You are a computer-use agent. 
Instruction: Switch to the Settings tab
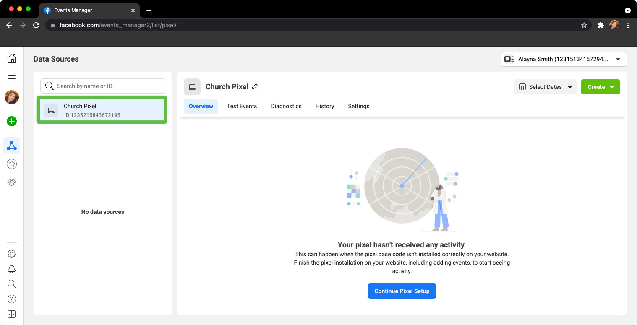click(x=359, y=106)
